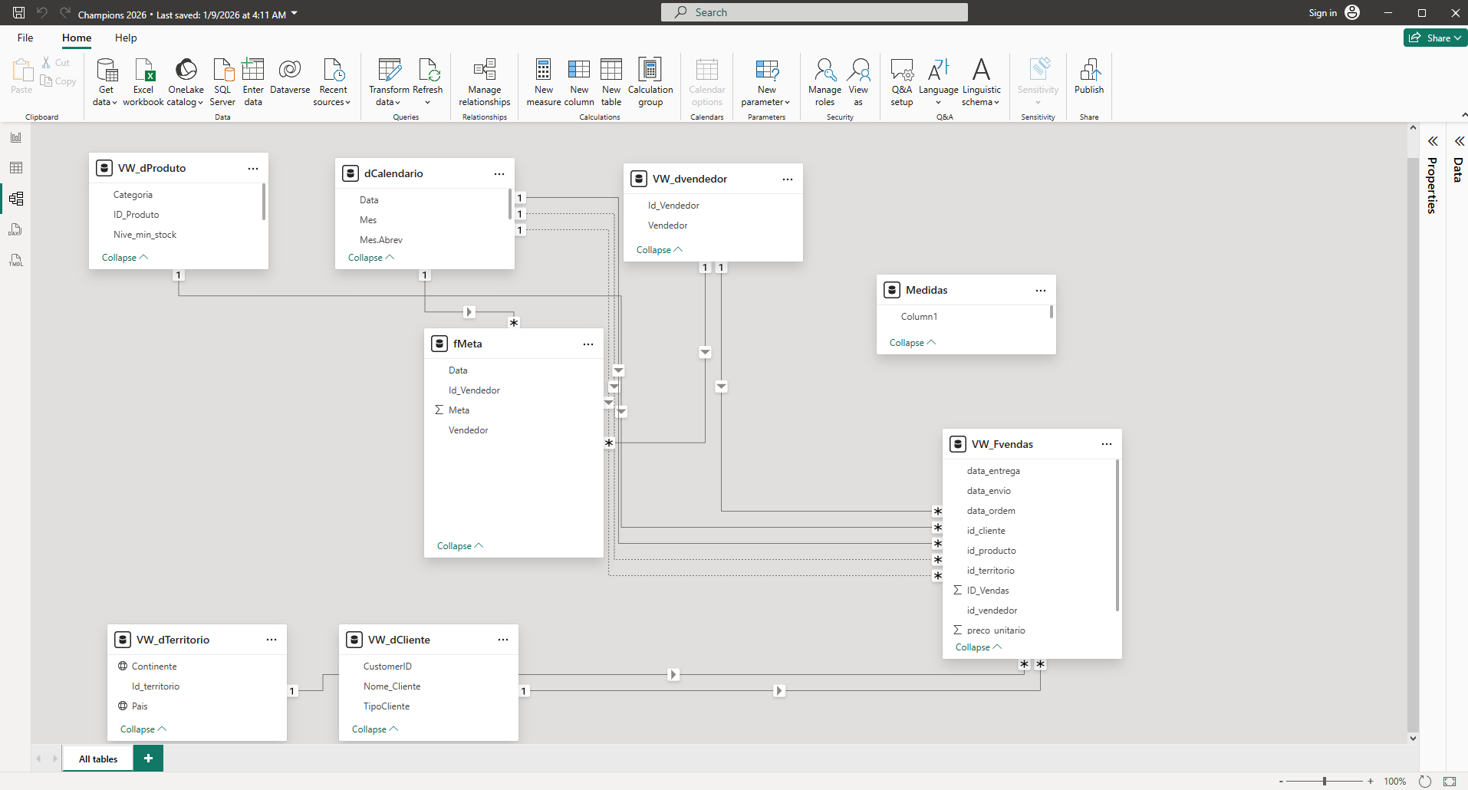Open the File menu
This screenshot has width=1468, height=790.
25,38
